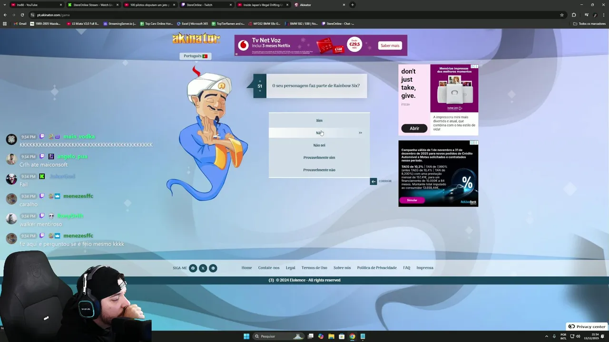Show hidden system tray icons

pos(546,336)
